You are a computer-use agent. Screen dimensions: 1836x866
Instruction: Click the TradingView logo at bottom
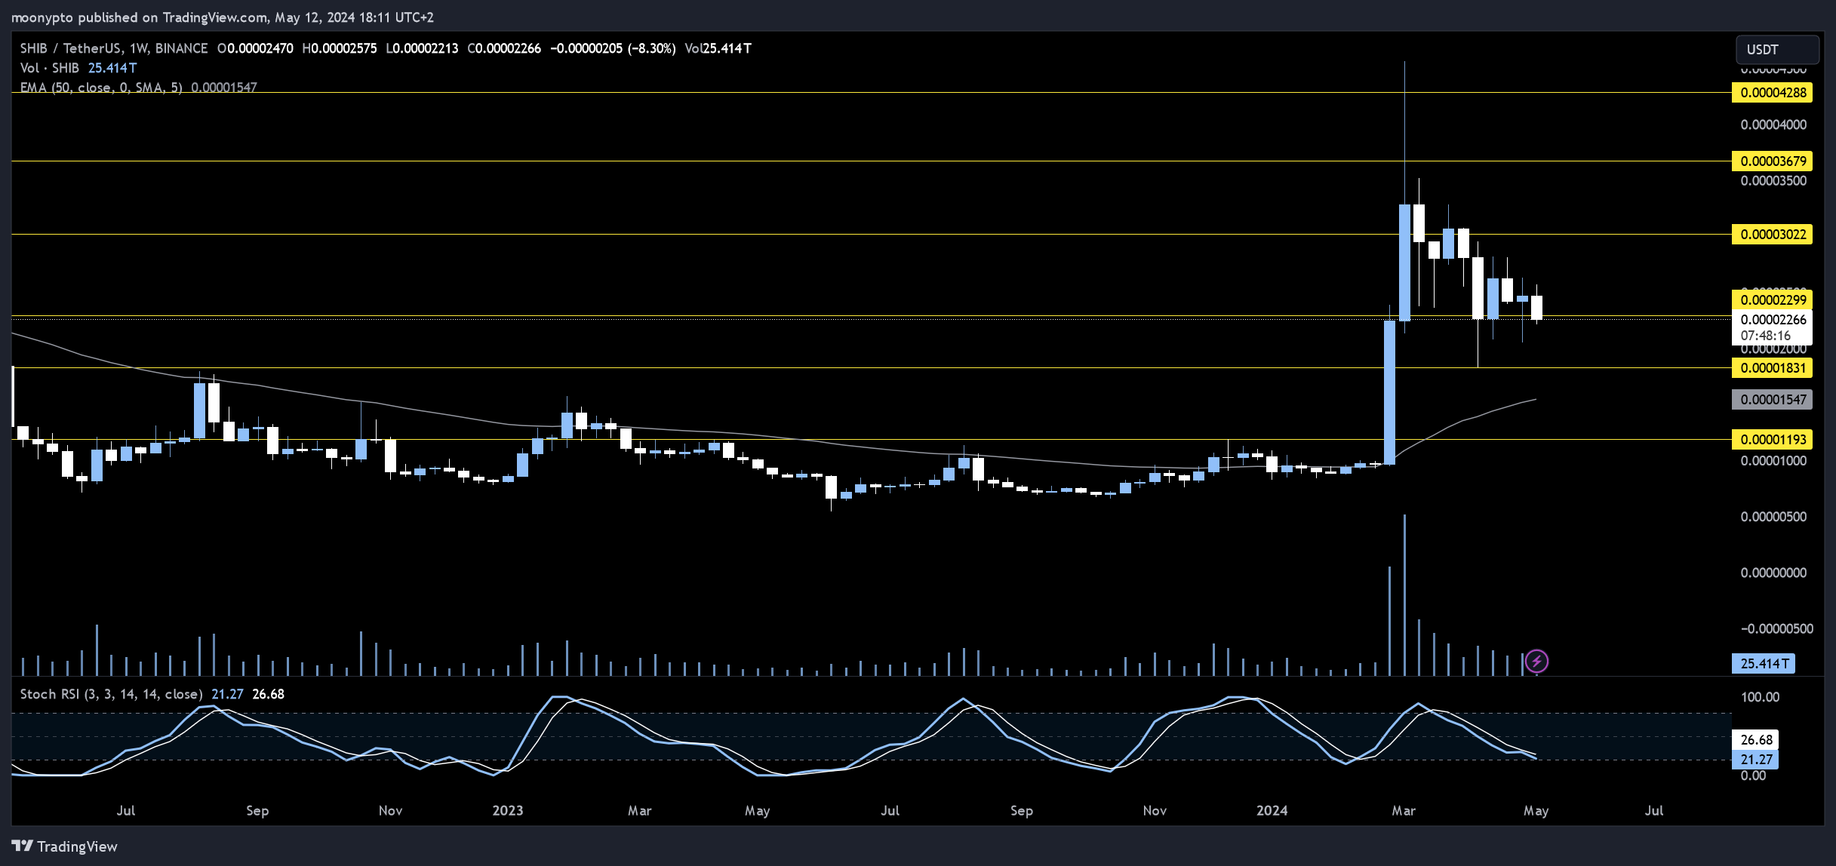coord(65,846)
